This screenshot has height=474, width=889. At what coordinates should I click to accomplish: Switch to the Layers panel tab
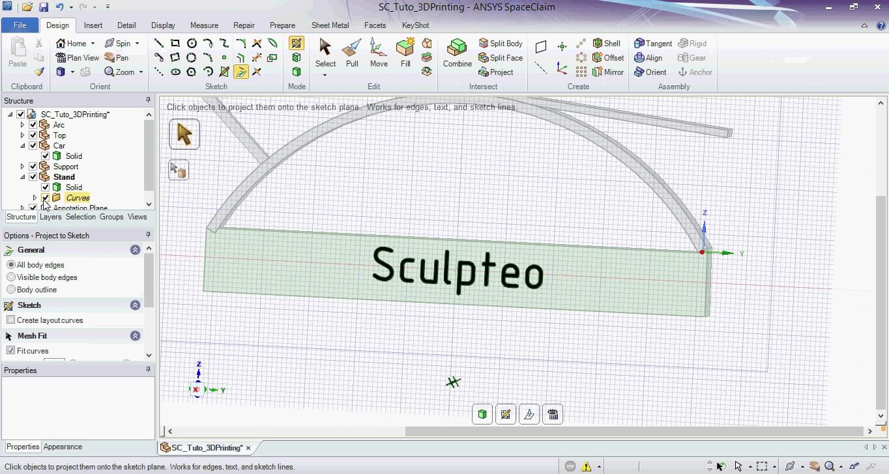pyautogui.click(x=50, y=217)
